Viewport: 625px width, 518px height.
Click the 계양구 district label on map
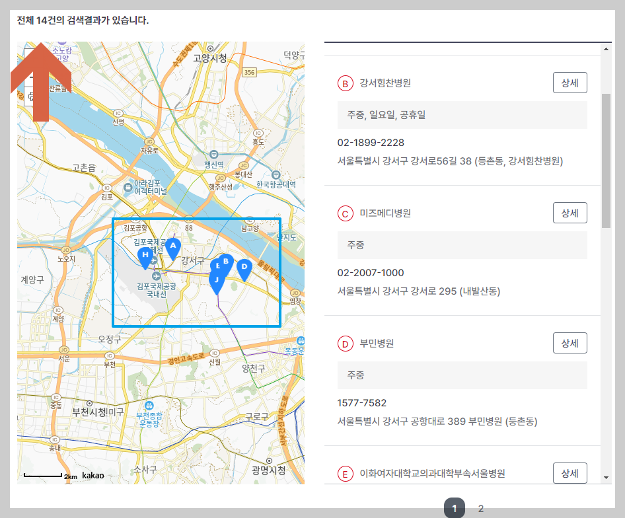click(x=32, y=279)
